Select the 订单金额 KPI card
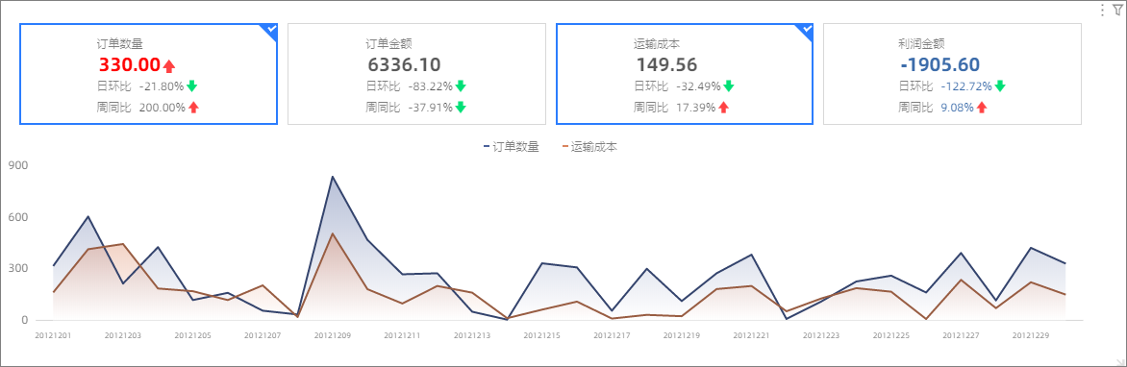The height and width of the screenshot is (367, 1127). coord(416,74)
